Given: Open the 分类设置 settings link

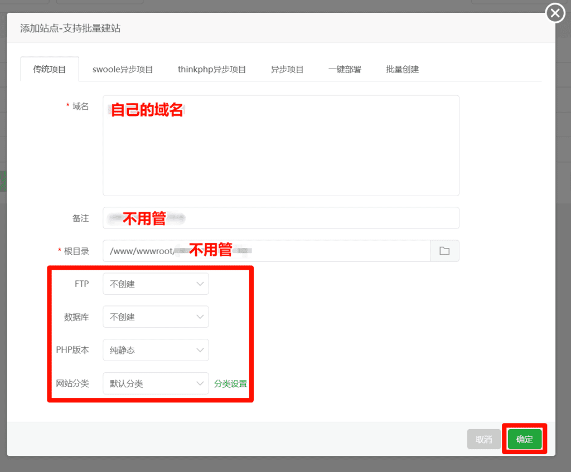Looking at the screenshot, I should [231, 383].
